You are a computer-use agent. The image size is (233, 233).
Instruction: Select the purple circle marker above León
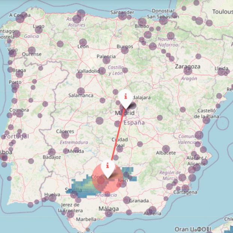[83, 42]
